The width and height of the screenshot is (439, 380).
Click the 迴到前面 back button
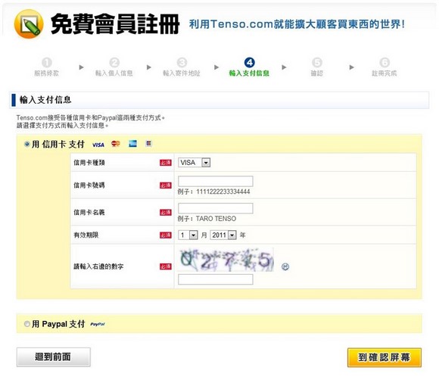coord(54,357)
